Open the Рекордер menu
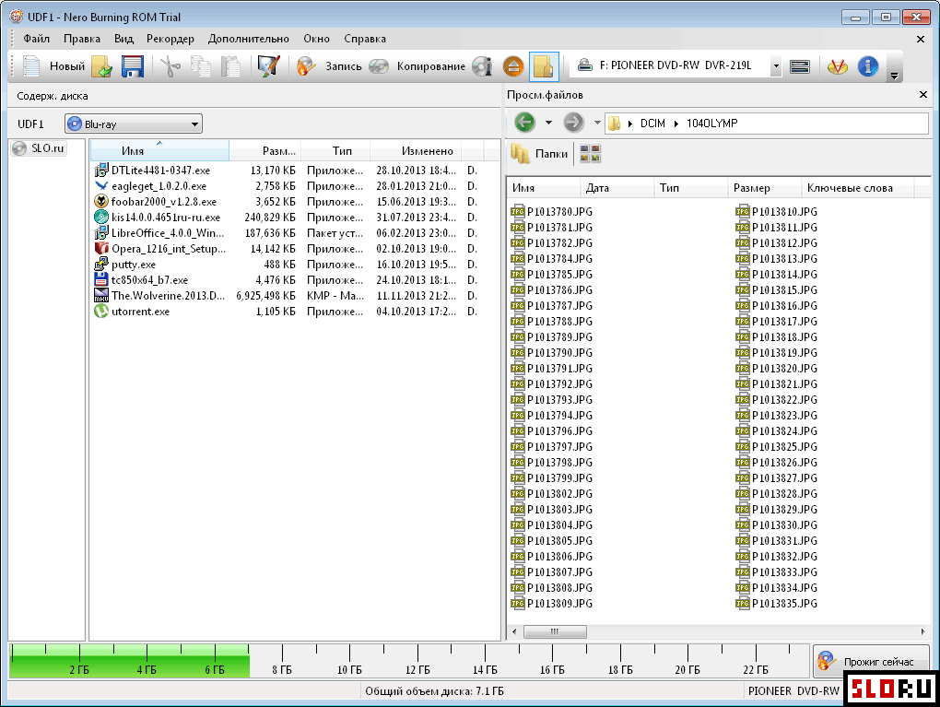The height and width of the screenshot is (707, 940). tap(170, 39)
